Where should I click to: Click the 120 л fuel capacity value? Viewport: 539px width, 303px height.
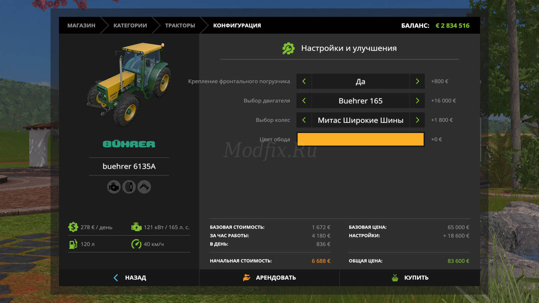(87, 244)
